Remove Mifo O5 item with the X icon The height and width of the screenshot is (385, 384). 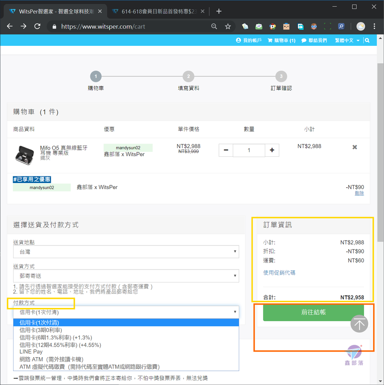(x=355, y=147)
